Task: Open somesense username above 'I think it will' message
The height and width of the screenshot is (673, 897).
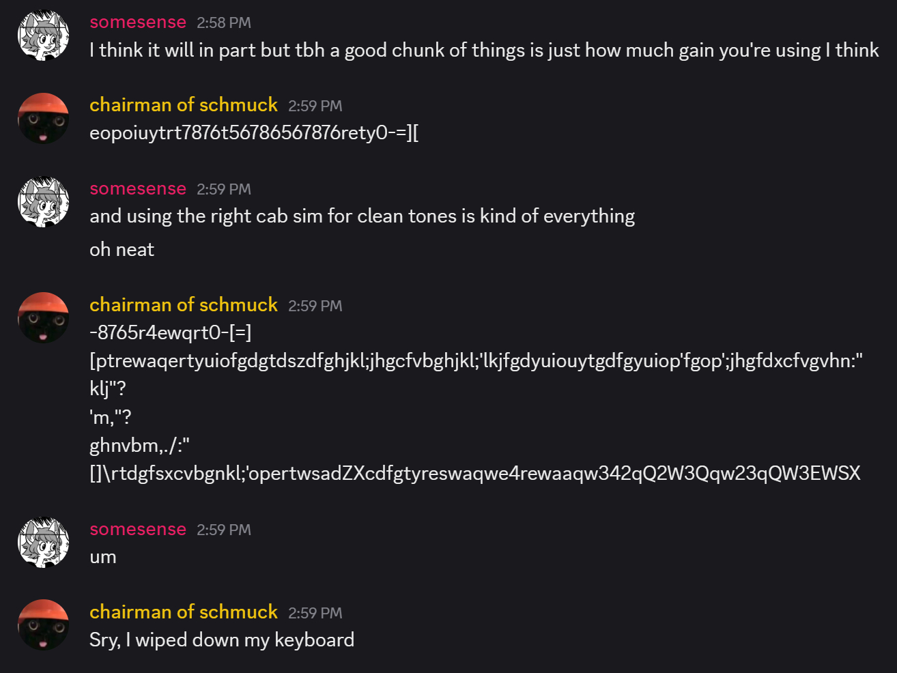Action: tap(138, 23)
